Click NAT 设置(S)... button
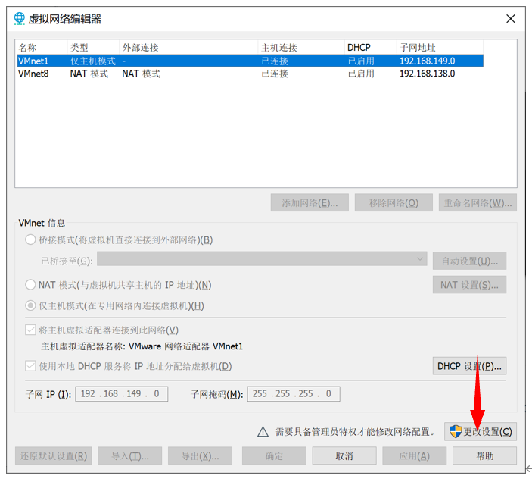 tap(470, 285)
